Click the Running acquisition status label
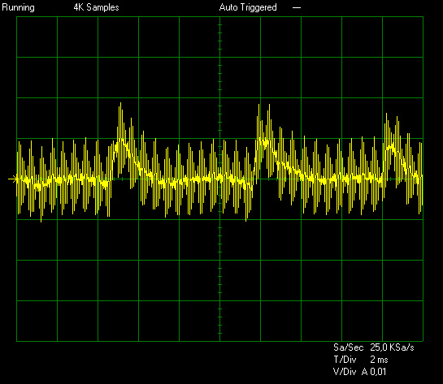 pyautogui.click(x=18, y=7)
